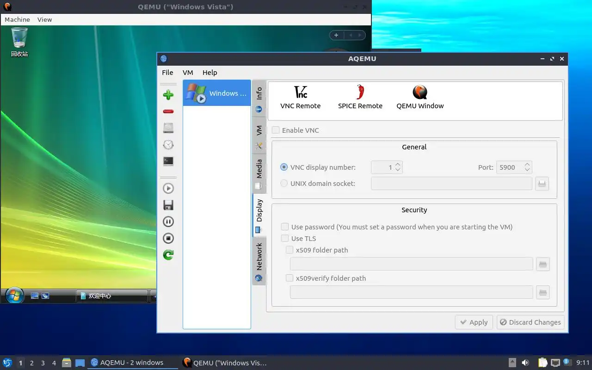Click the 欢迎中心 taskbar button in Vista

tap(112, 296)
